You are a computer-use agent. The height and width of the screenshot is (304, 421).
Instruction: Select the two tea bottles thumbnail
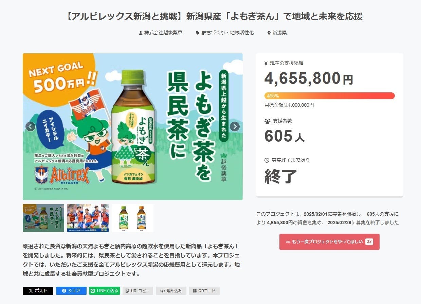(132, 218)
